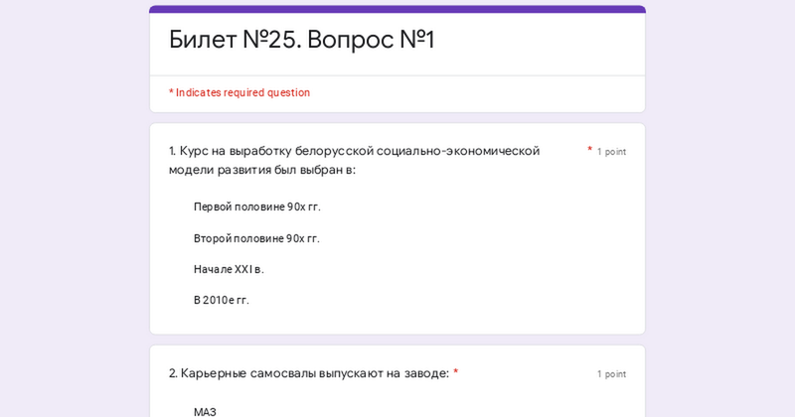
Task: Pick the answer 'Начале XXI в.'
Action: point(229,269)
